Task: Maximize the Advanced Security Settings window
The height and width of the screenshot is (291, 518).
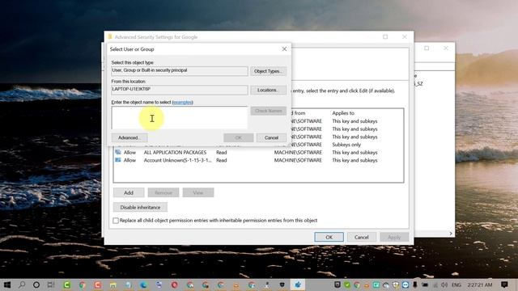Action: pos(385,37)
